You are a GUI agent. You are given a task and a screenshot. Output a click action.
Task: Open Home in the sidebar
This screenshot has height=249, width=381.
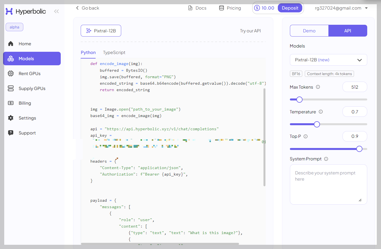point(32,44)
